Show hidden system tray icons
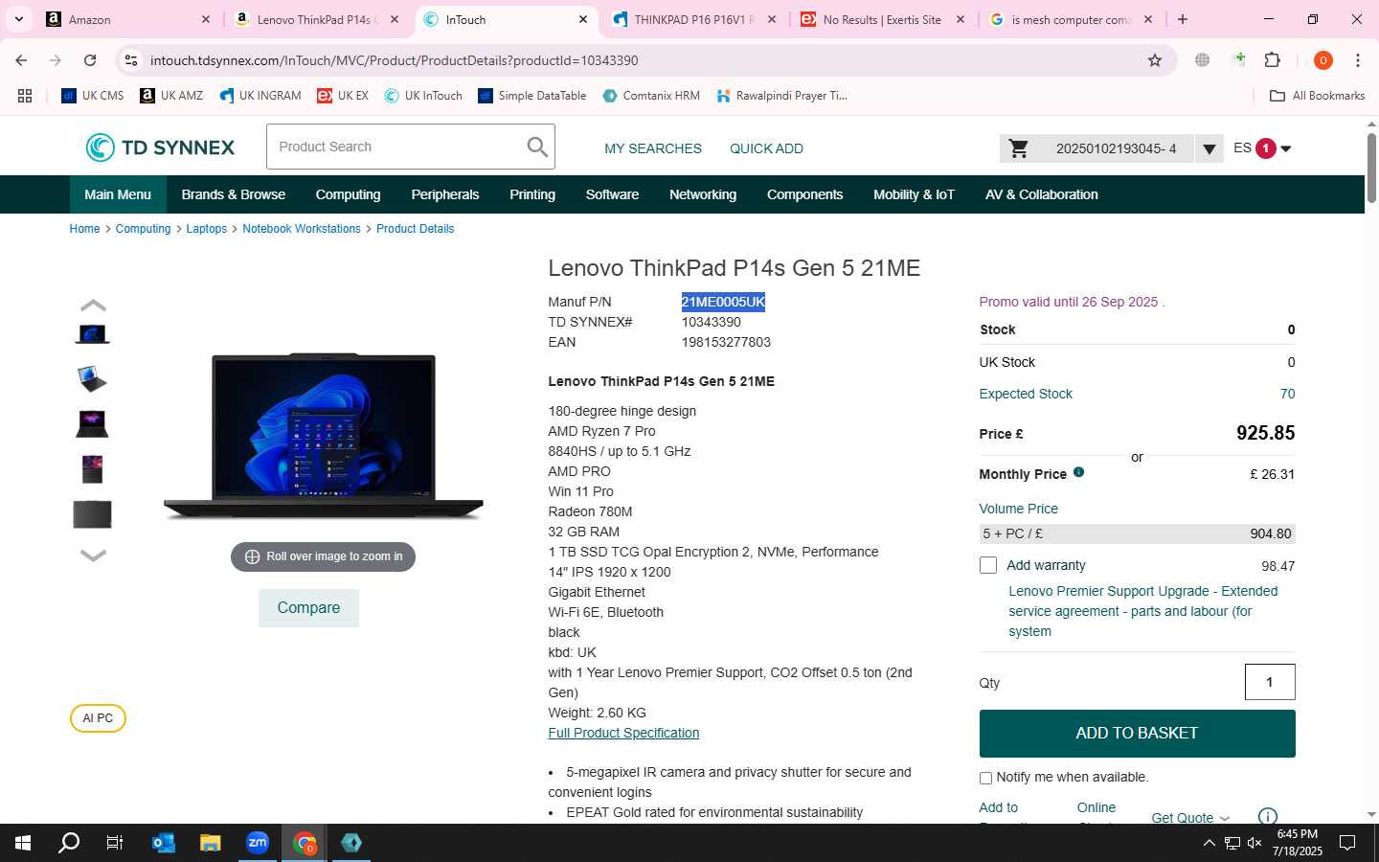1379x862 pixels. 1209,843
